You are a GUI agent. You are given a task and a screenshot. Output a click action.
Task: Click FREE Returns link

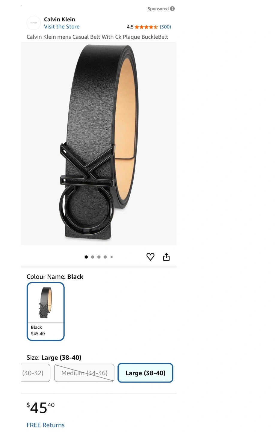click(x=46, y=425)
